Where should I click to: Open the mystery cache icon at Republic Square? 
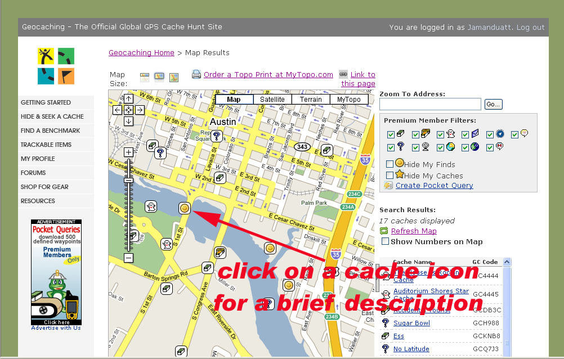[x=216, y=136]
